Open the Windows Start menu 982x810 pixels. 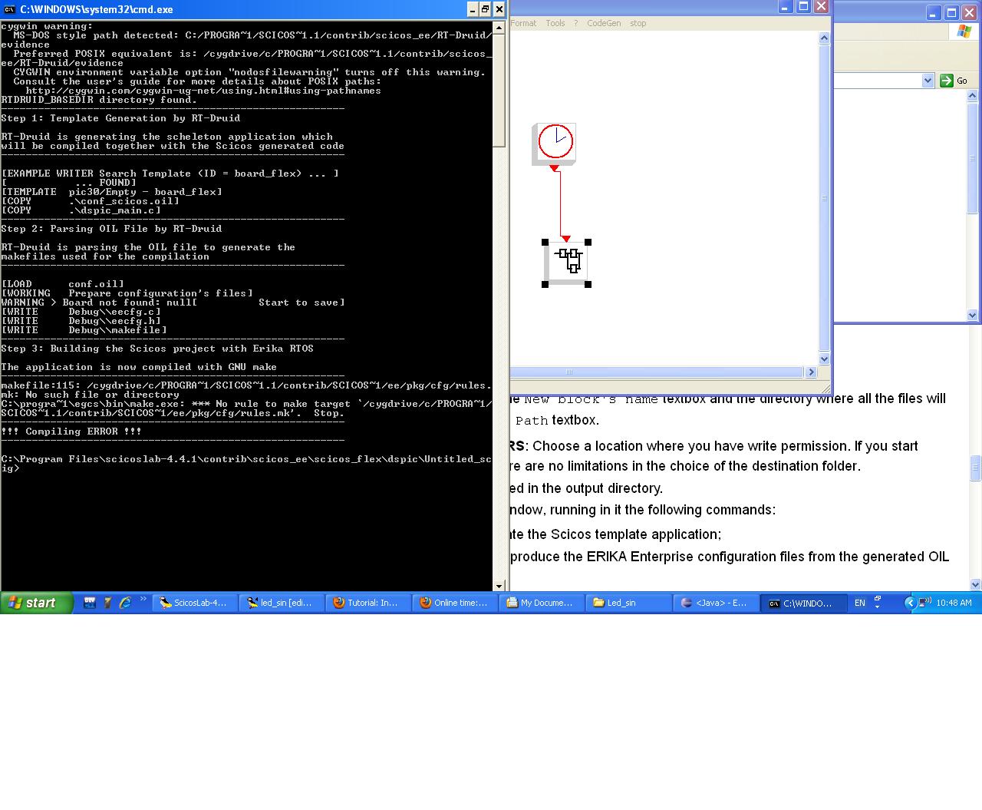pyautogui.click(x=37, y=603)
